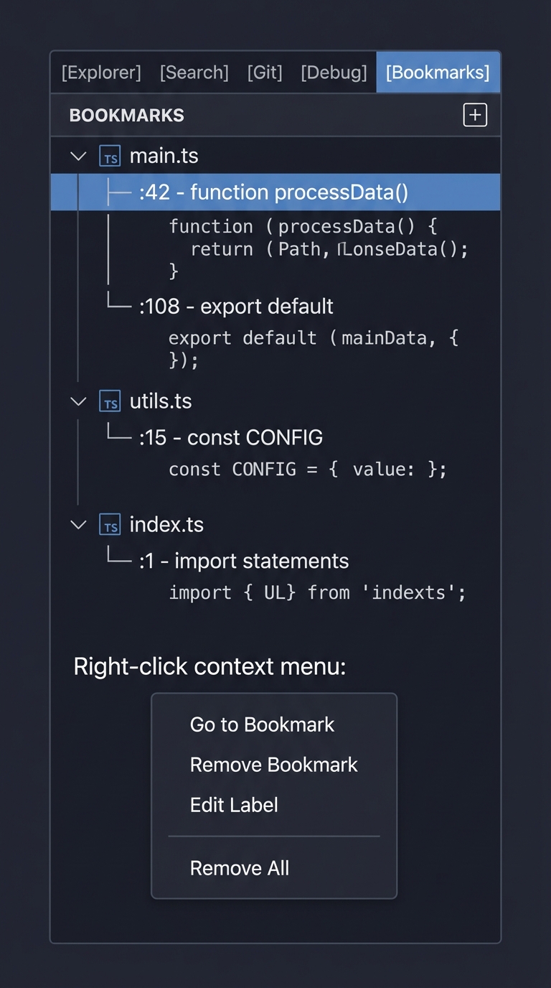
Task: Collapse the main.ts bookmark group
Action: (x=78, y=156)
